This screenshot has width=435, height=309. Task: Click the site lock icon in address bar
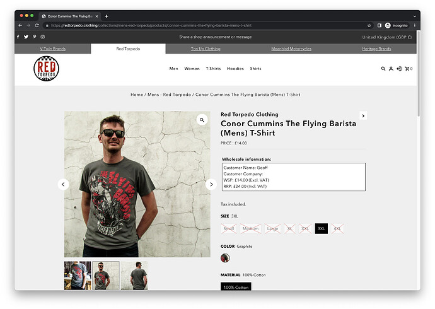[x=47, y=25]
